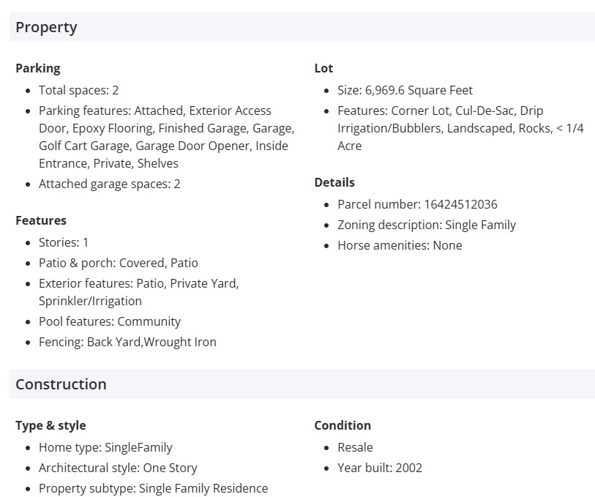This screenshot has width=595, height=497.
Task: Click Zoning description: Single Family text
Action: click(x=427, y=225)
